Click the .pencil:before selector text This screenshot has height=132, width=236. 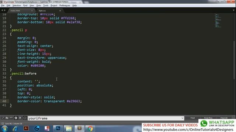23,73
